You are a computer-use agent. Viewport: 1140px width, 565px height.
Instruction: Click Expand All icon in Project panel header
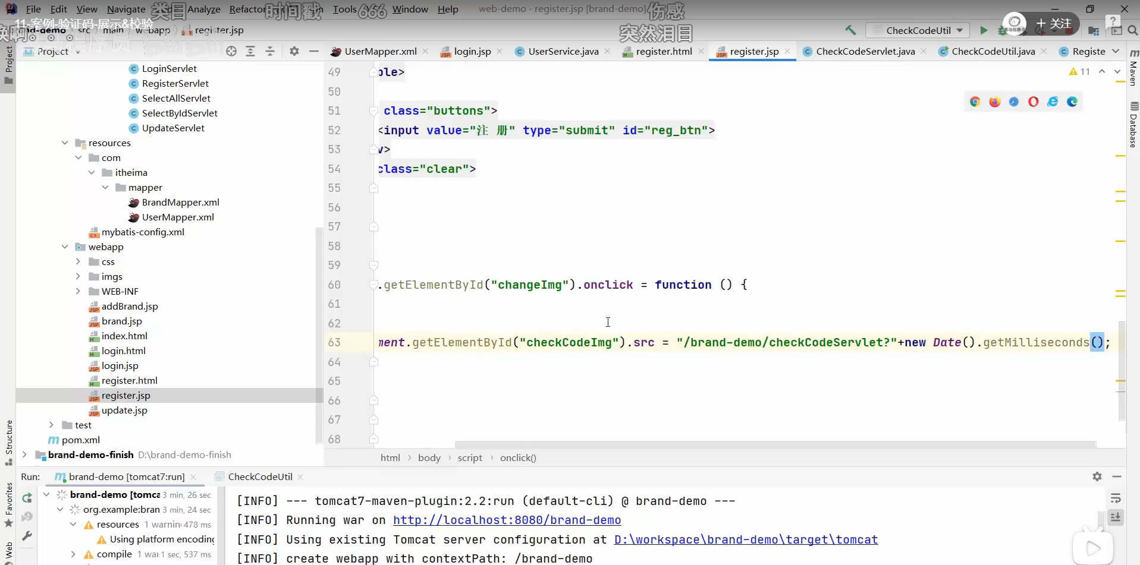pos(250,51)
